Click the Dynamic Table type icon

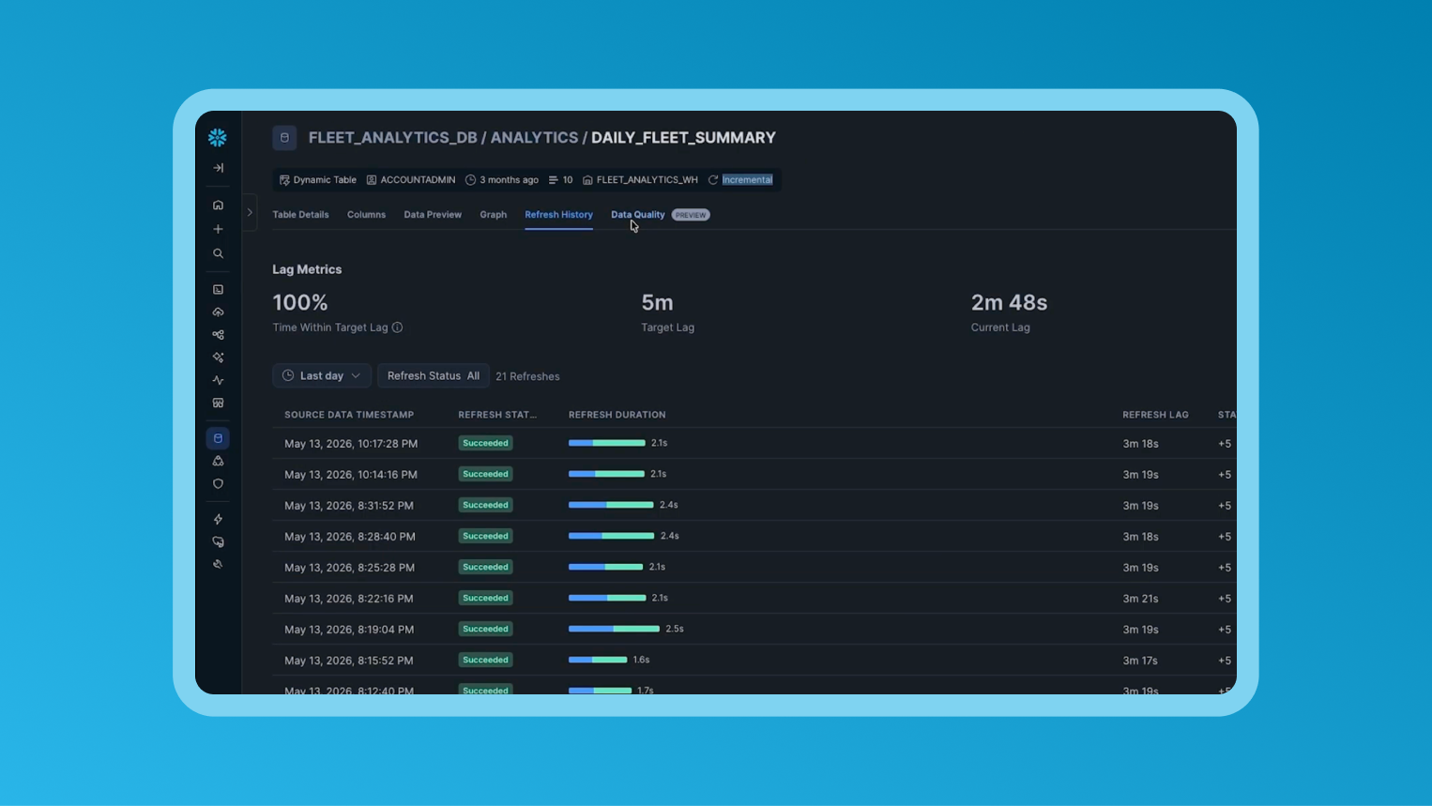tap(284, 180)
